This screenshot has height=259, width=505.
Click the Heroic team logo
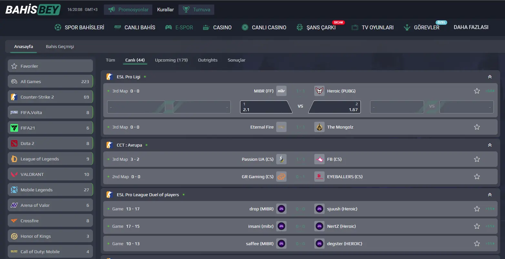pos(319,91)
